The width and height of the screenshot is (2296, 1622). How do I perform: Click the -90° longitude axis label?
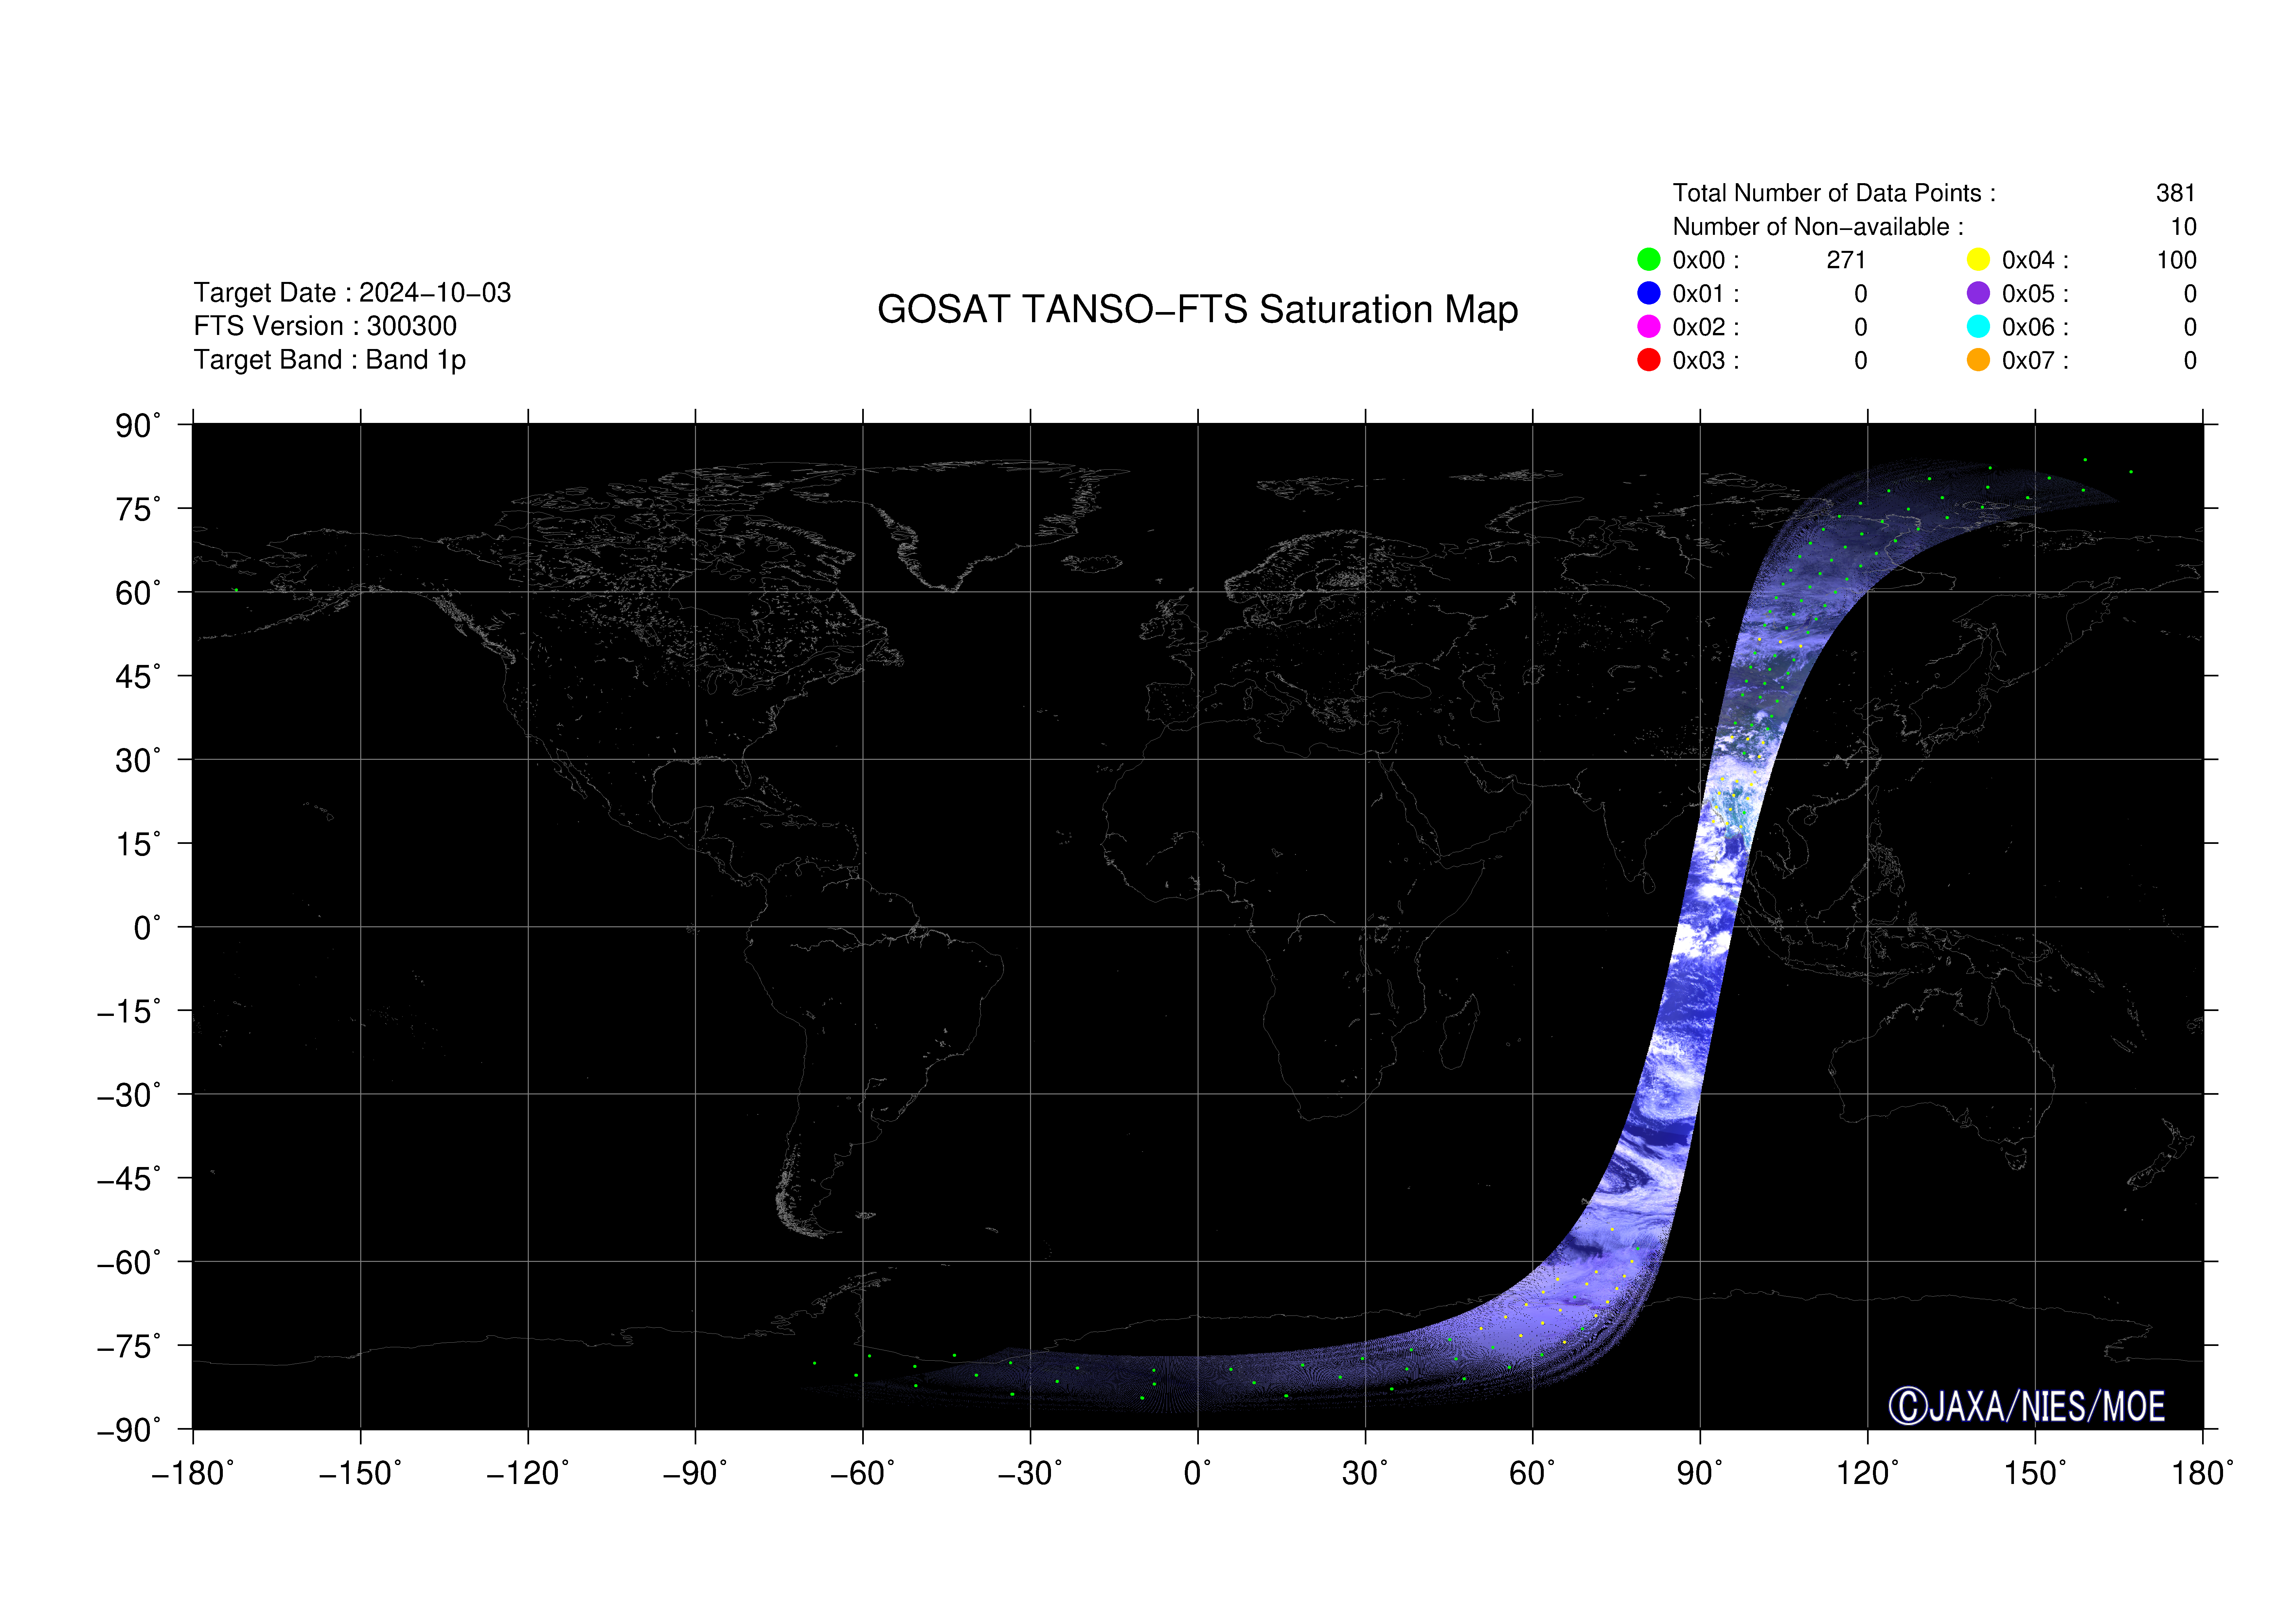pos(695,1473)
